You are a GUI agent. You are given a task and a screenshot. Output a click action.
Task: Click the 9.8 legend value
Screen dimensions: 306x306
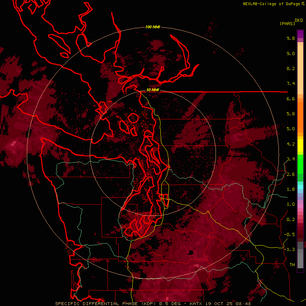click(291, 38)
